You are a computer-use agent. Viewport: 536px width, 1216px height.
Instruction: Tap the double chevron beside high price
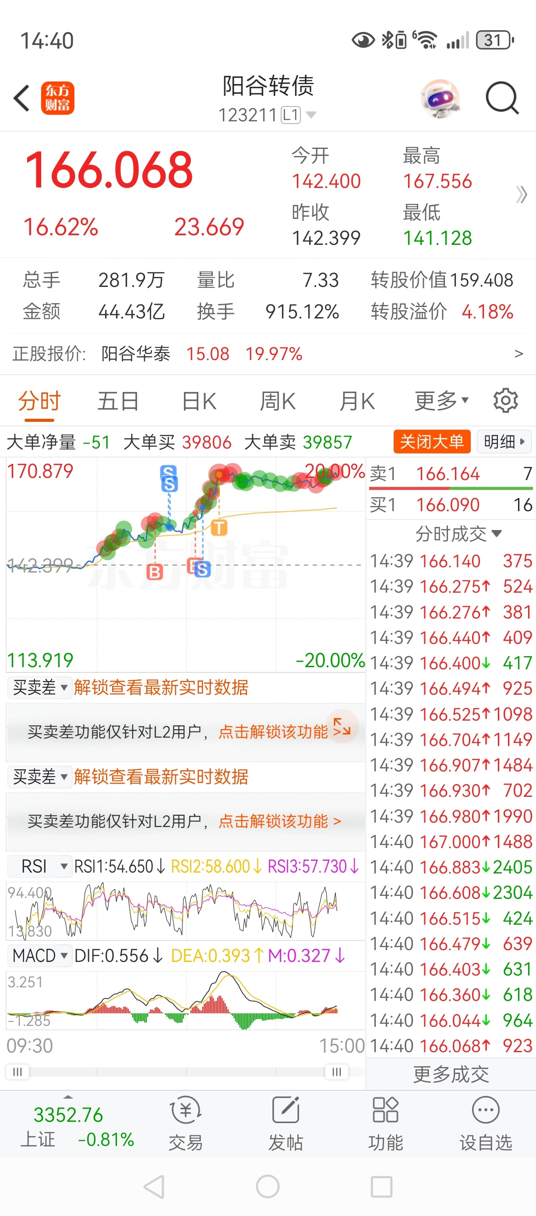point(521,194)
